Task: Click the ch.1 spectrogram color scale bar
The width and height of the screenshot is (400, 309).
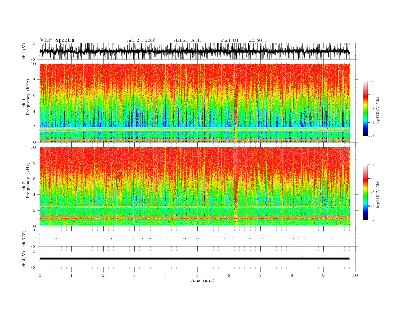Action: [366, 109]
